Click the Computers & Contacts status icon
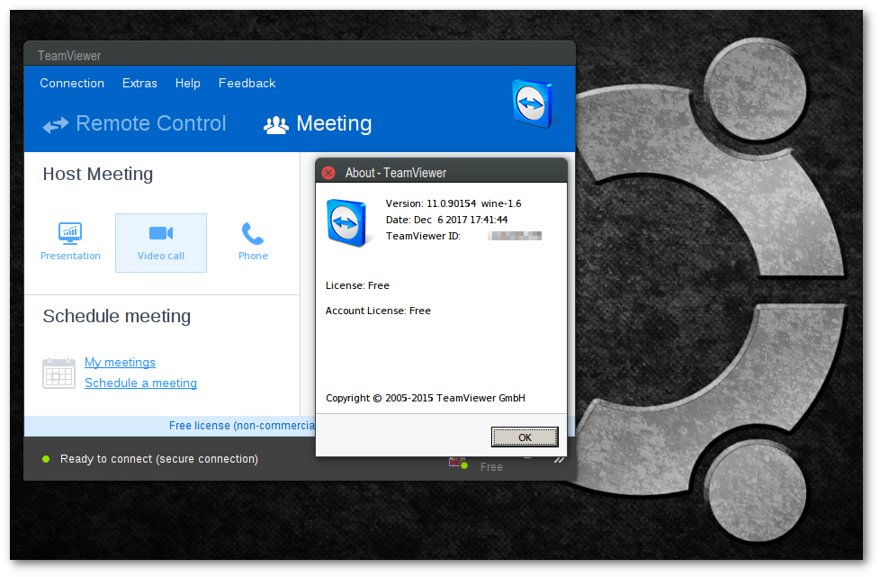 click(x=458, y=463)
